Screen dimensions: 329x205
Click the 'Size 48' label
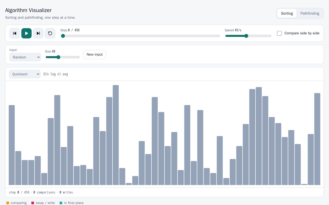point(50,52)
